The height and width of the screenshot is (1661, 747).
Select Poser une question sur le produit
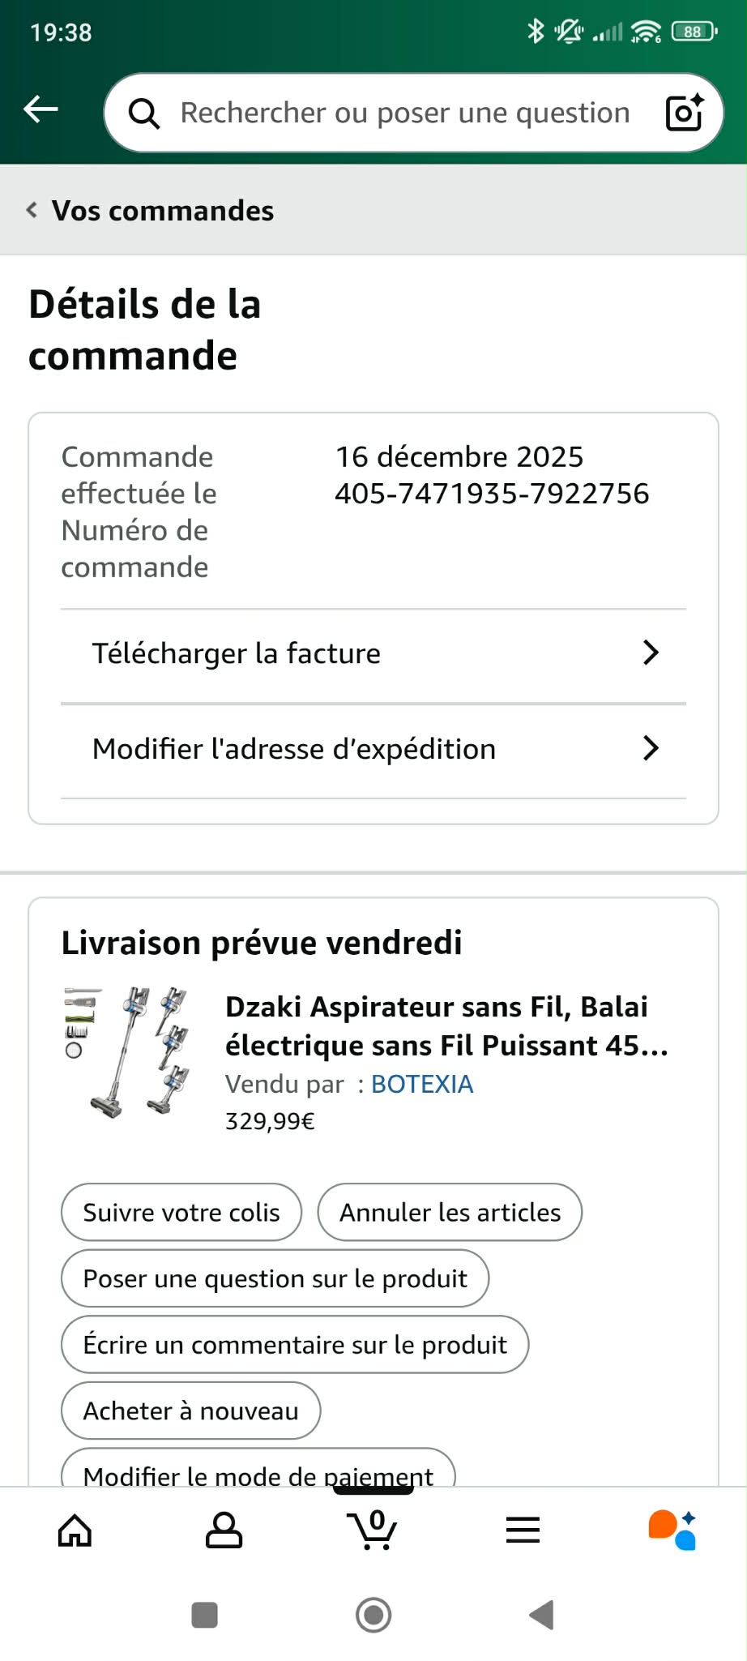275,1279
